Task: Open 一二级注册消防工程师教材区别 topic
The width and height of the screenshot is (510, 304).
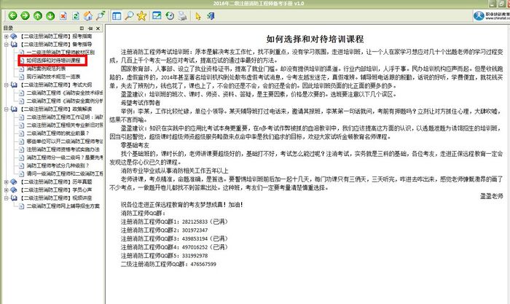Action: [60, 52]
